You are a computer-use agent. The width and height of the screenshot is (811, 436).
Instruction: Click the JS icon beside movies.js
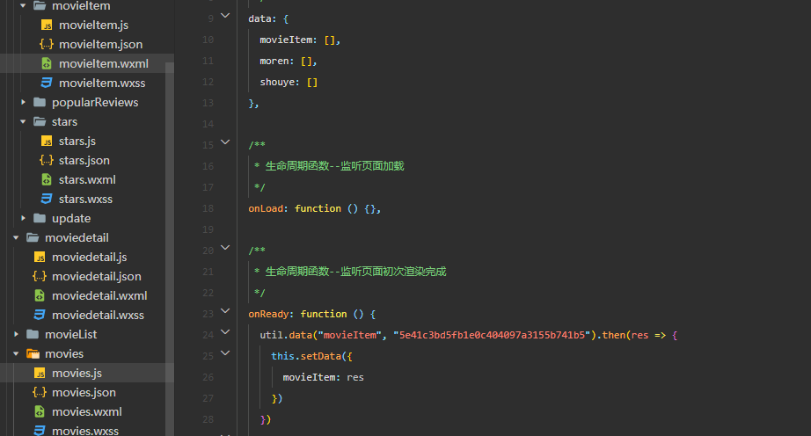(40, 373)
